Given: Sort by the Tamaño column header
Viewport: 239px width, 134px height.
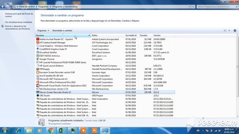Looking at the screenshot, I should click(x=145, y=35).
